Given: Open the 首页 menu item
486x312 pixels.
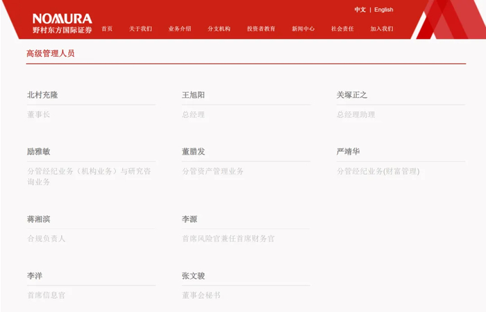Looking at the screenshot, I should pyautogui.click(x=107, y=29).
